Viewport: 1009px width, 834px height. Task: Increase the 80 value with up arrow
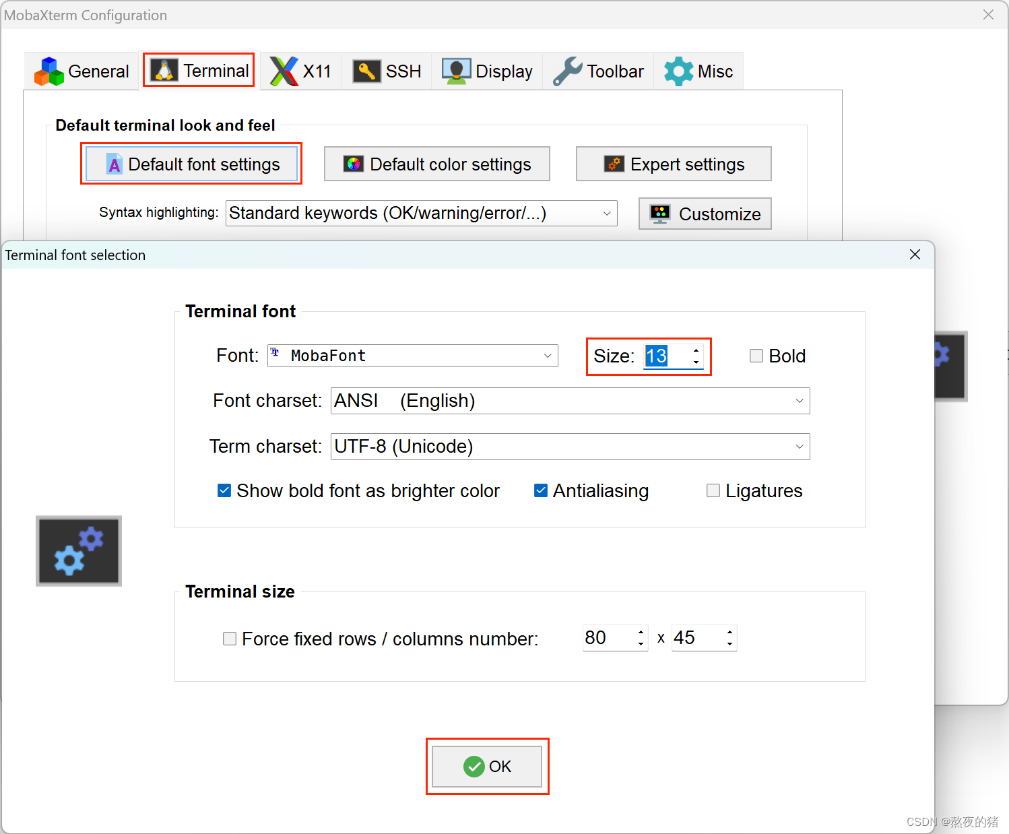641,631
